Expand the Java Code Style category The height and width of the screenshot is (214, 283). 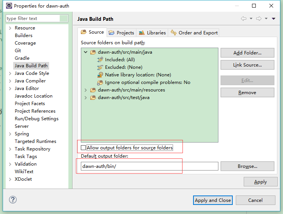click(10, 73)
